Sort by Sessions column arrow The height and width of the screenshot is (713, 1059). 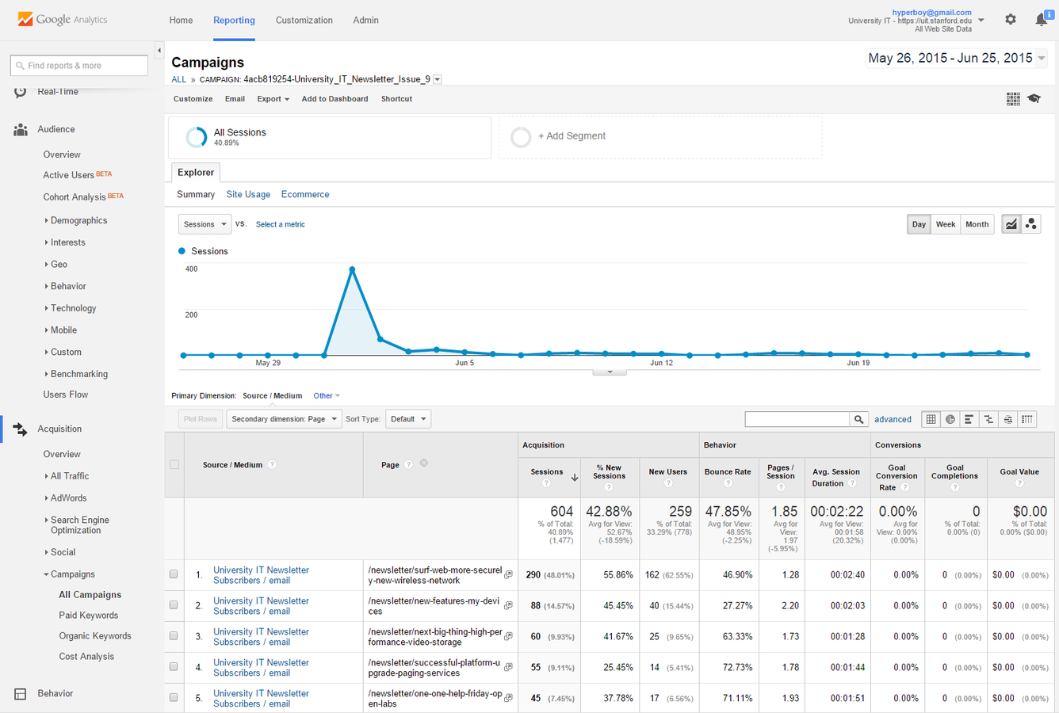[575, 478]
